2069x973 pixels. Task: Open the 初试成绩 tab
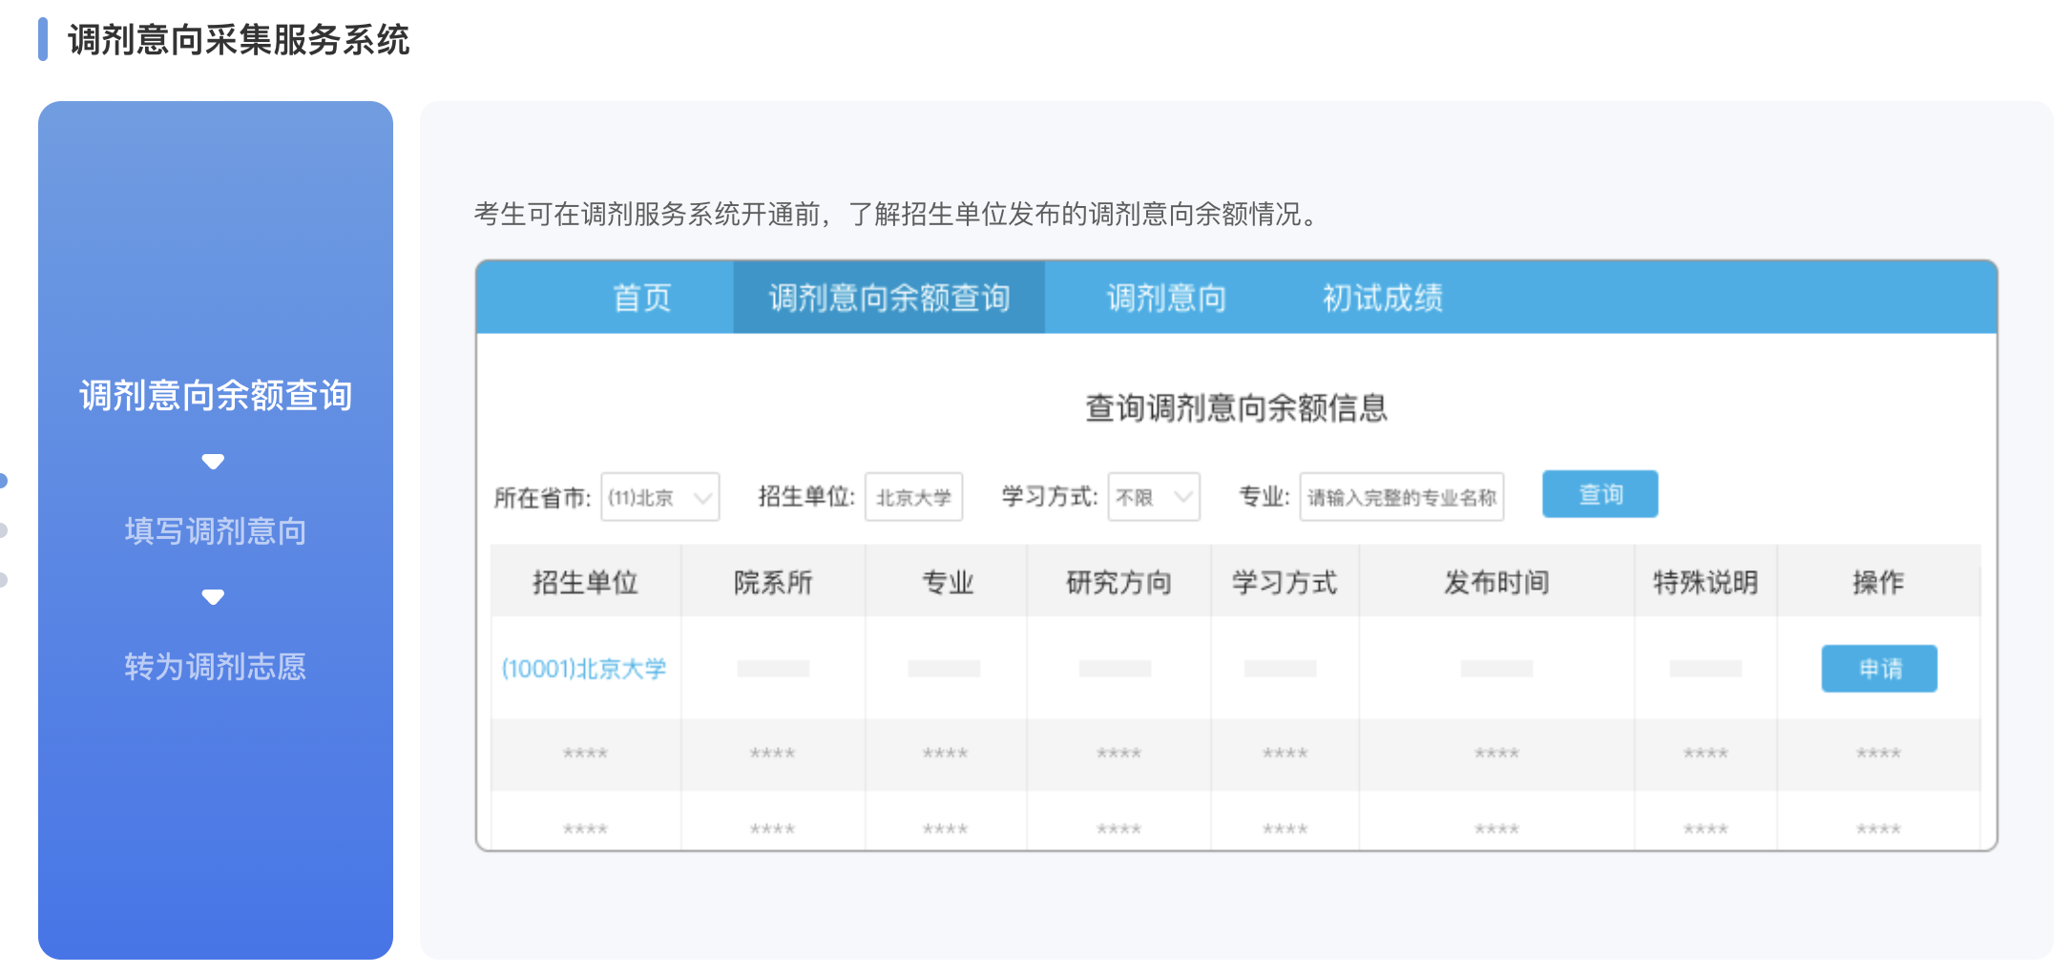tap(1382, 298)
